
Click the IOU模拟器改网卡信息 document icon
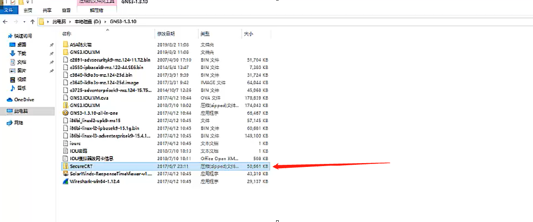coord(65,158)
